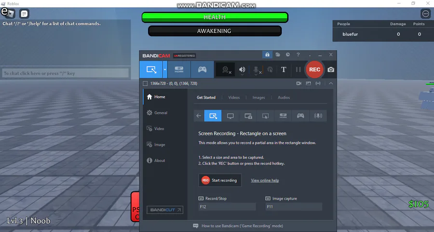This screenshot has width=434, height=232.
Task: Switch to game recording mode in top toolbar
Action: click(x=202, y=70)
